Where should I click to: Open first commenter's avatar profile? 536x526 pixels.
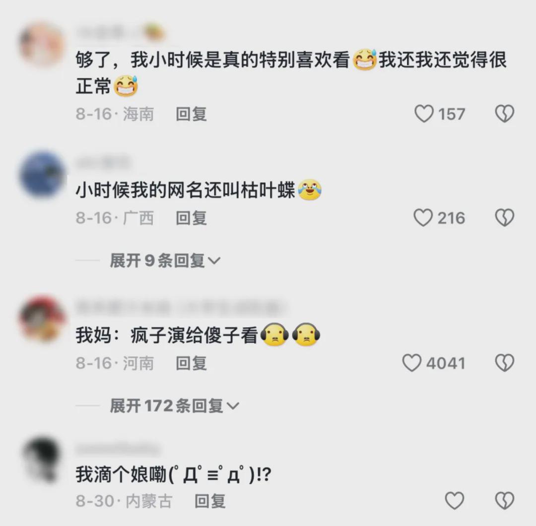click(42, 44)
